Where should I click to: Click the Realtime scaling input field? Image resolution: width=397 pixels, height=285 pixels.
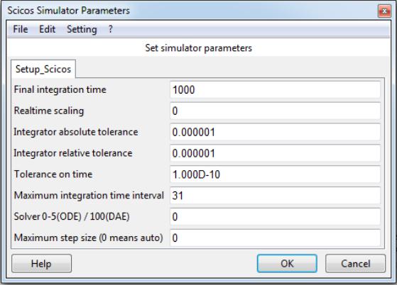275,111
